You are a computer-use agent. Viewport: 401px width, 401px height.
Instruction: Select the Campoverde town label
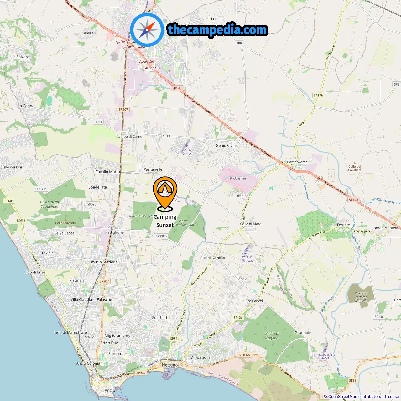tap(297, 162)
